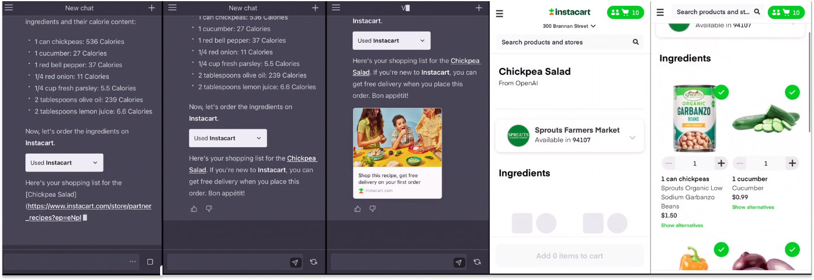This screenshot has width=814, height=280.
Task: Open cart button next to truncated search field
Action: 786,12
